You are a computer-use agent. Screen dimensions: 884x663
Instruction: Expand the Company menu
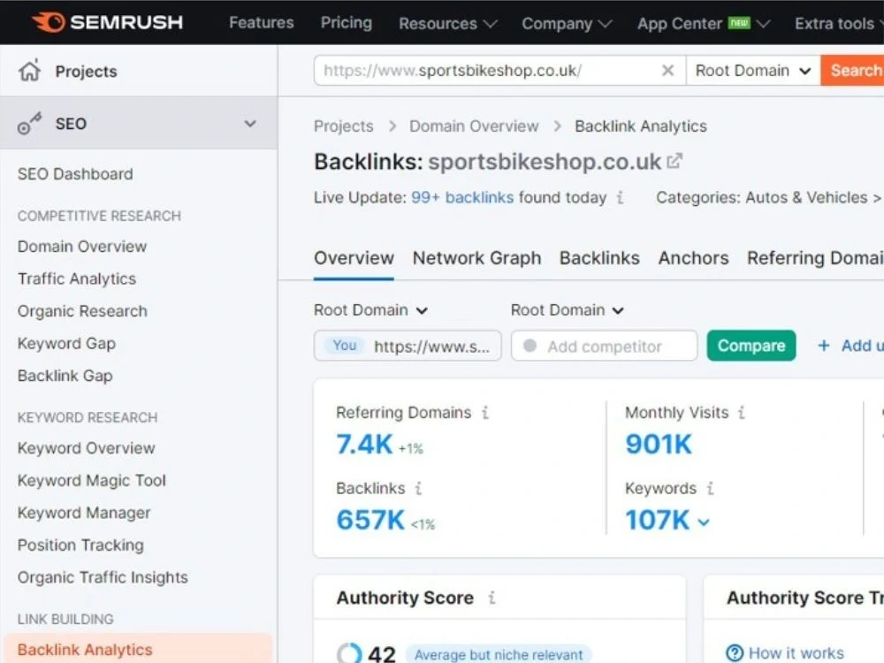point(566,23)
